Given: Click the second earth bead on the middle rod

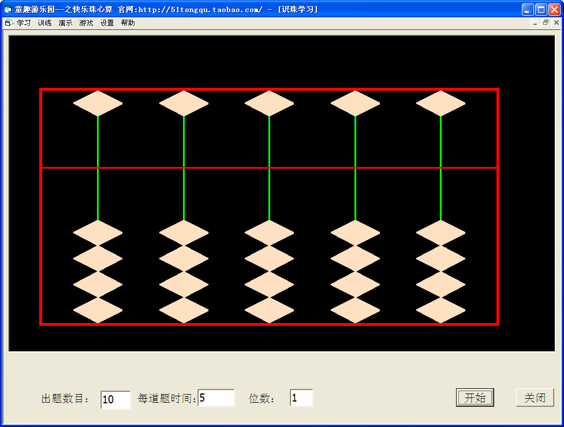Looking at the screenshot, I should point(269,258).
